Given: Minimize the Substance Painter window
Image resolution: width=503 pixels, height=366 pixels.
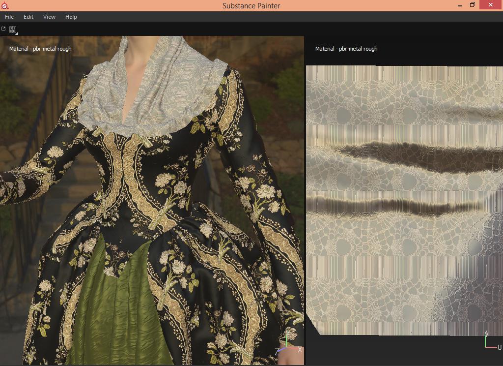Looking at the screenshot, I should 460,5.
